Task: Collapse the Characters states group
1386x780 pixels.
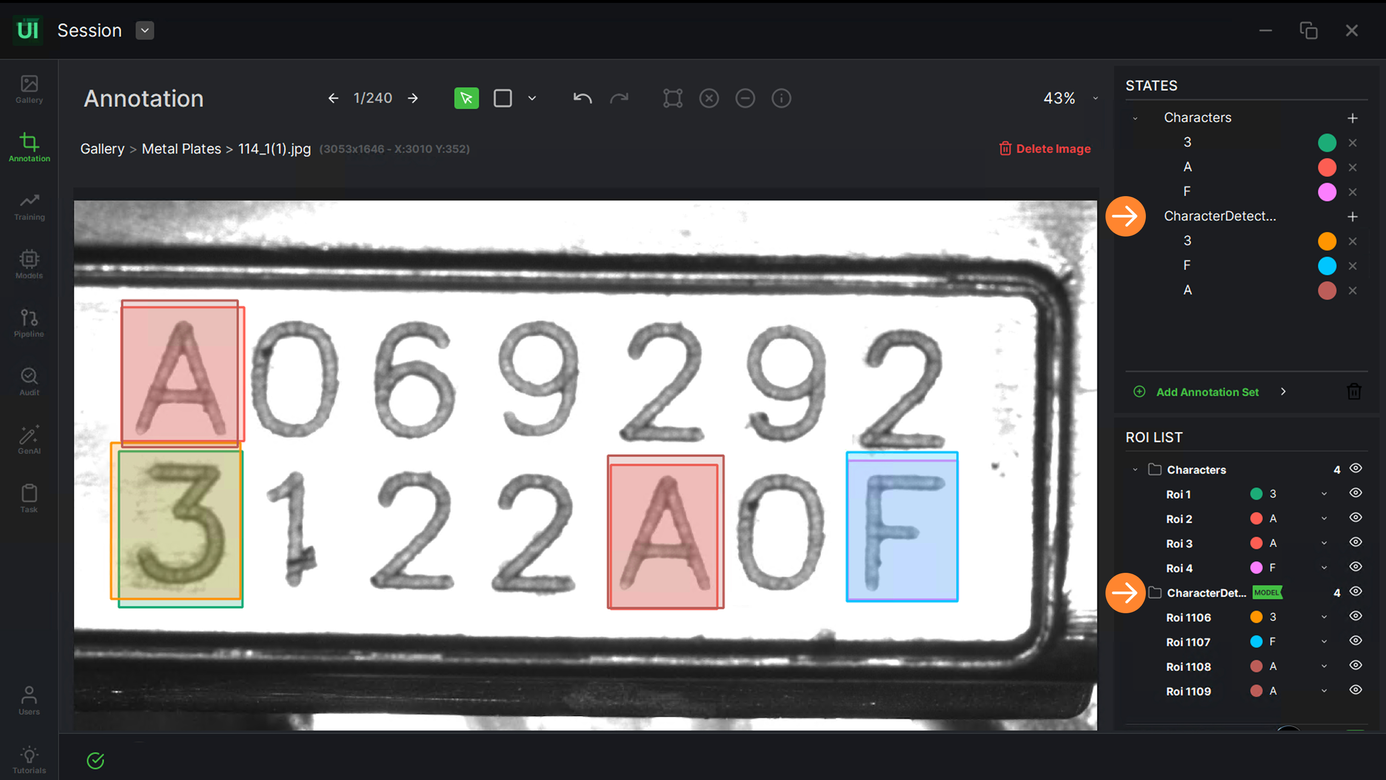Action: click(1135, 118)
